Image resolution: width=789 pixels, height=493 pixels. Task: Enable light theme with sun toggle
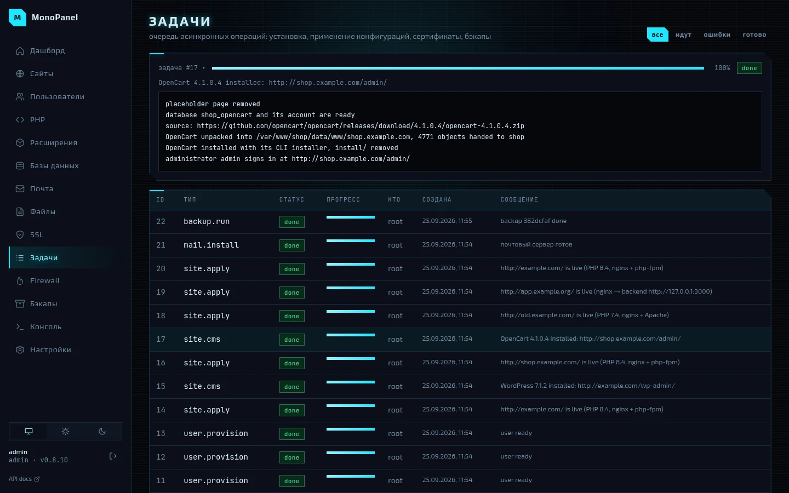coord(65,432)
